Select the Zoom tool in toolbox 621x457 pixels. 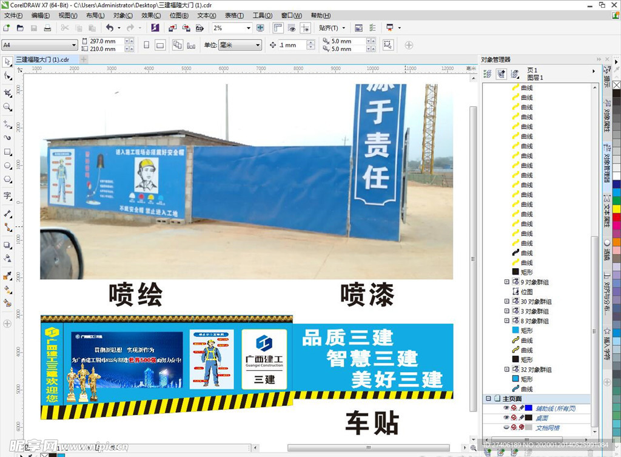point(7,107)
